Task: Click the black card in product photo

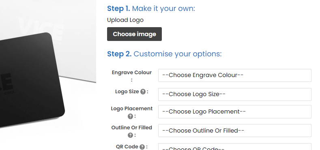Action: 30,79
